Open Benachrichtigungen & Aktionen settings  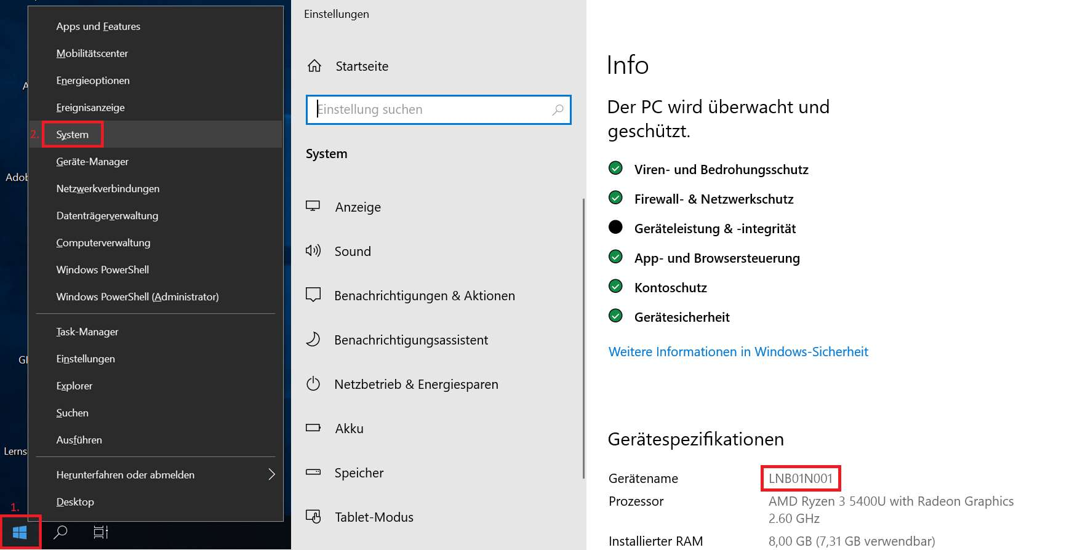tap(424, 296)
